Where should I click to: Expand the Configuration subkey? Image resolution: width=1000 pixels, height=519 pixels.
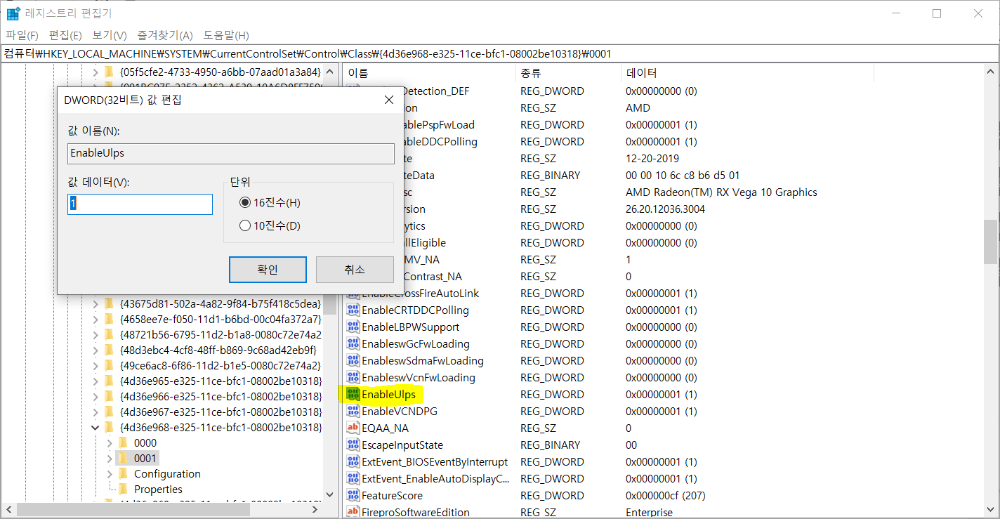coord(109,473)
